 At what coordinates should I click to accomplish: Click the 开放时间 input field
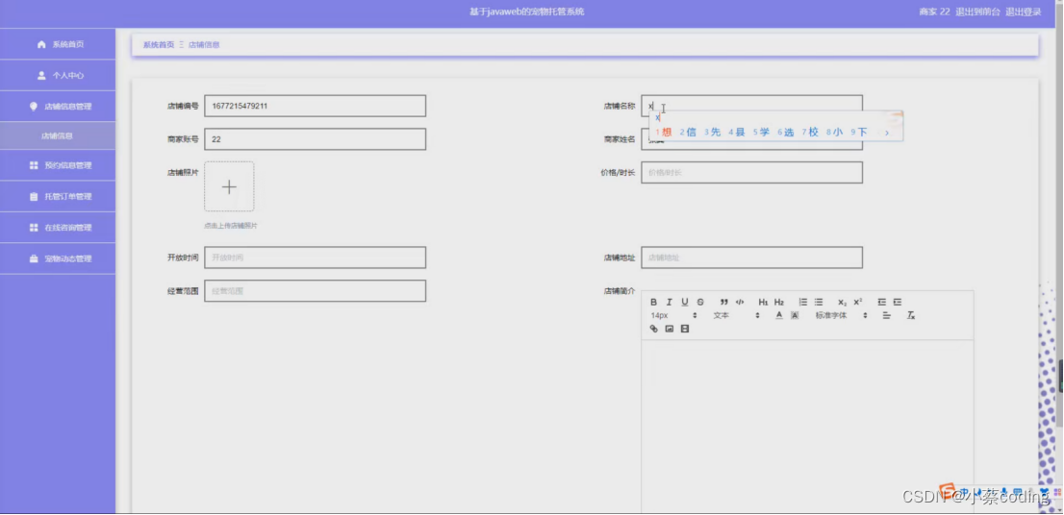click(x=315, y=257)
